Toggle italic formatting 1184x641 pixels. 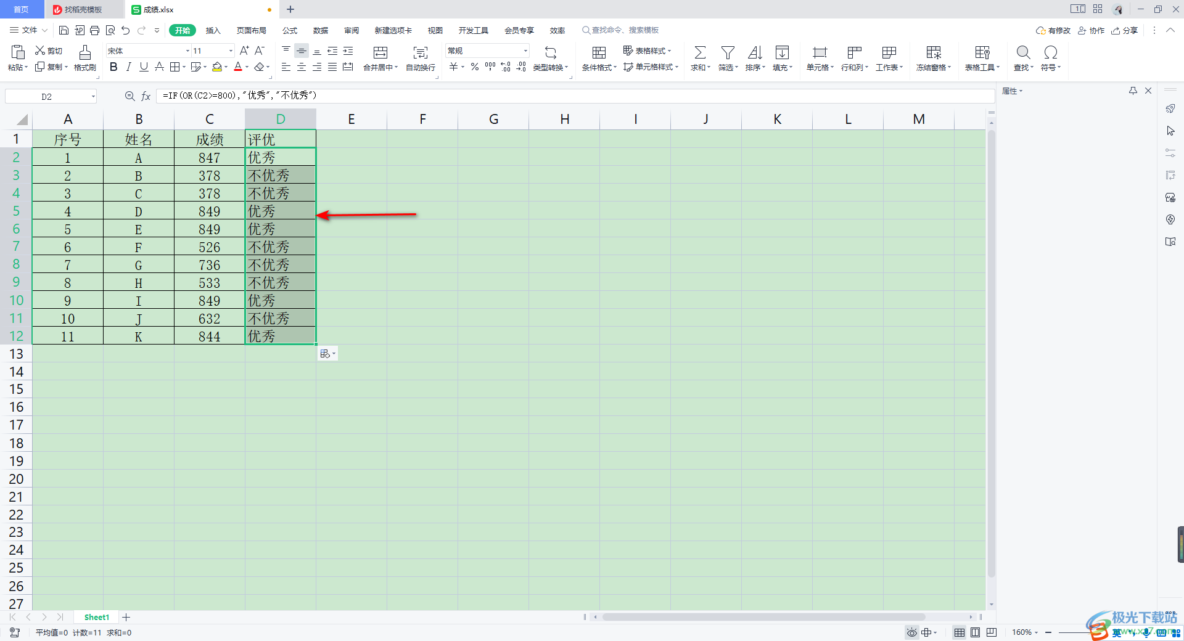[128, 67]
